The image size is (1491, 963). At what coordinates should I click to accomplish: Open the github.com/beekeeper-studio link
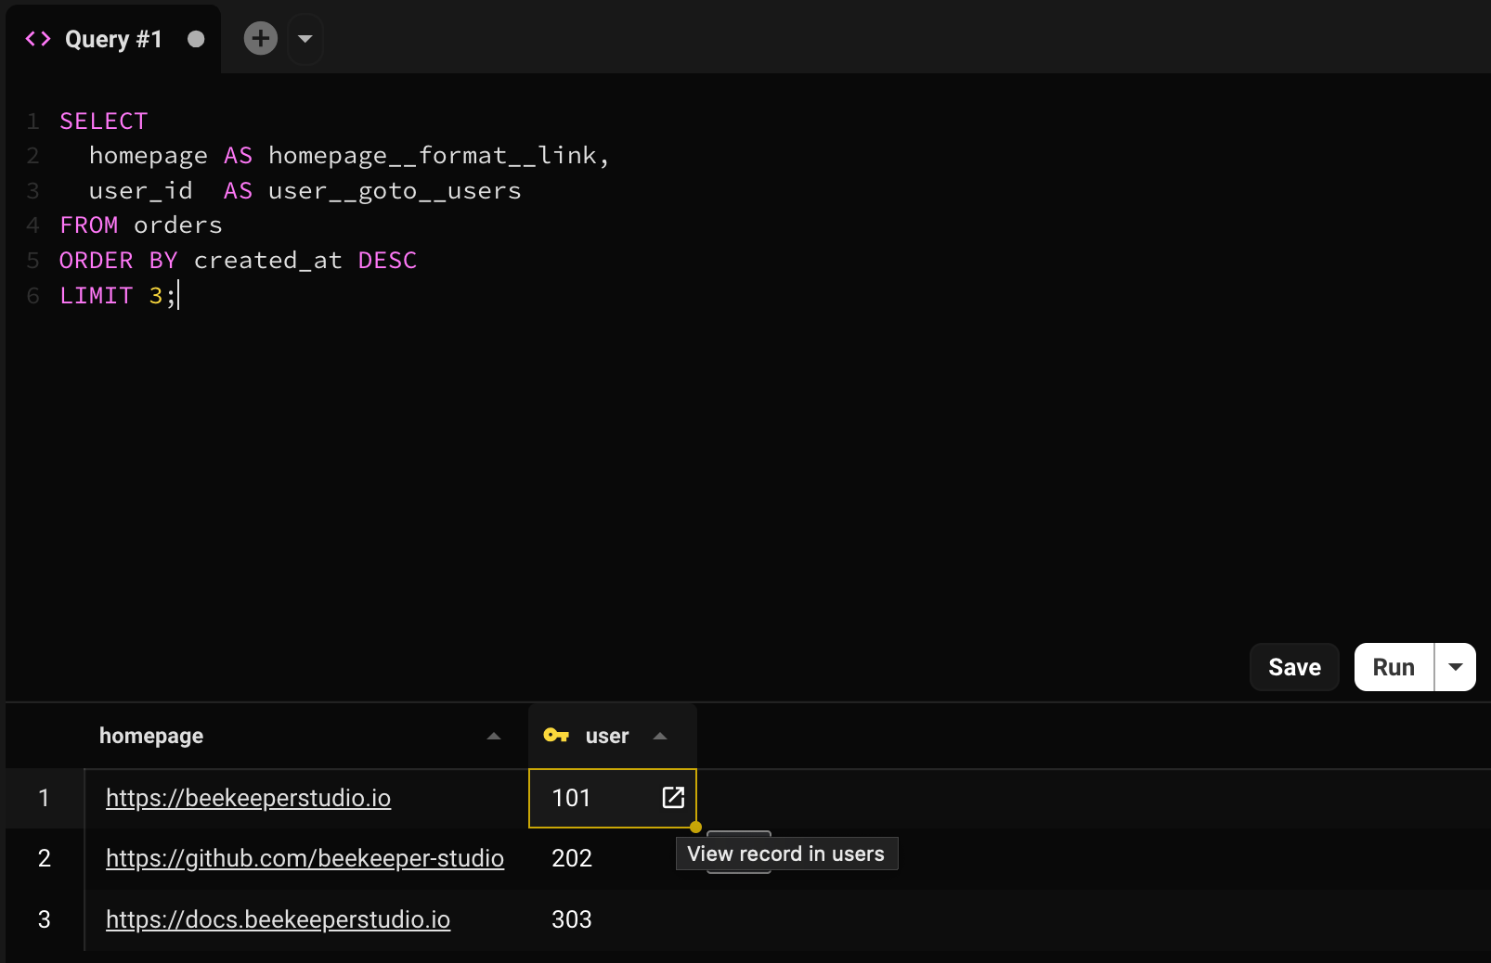[305, 858]
